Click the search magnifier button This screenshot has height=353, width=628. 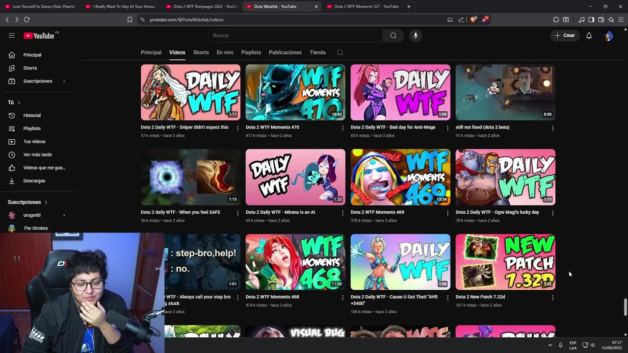(x=393, y=35)
